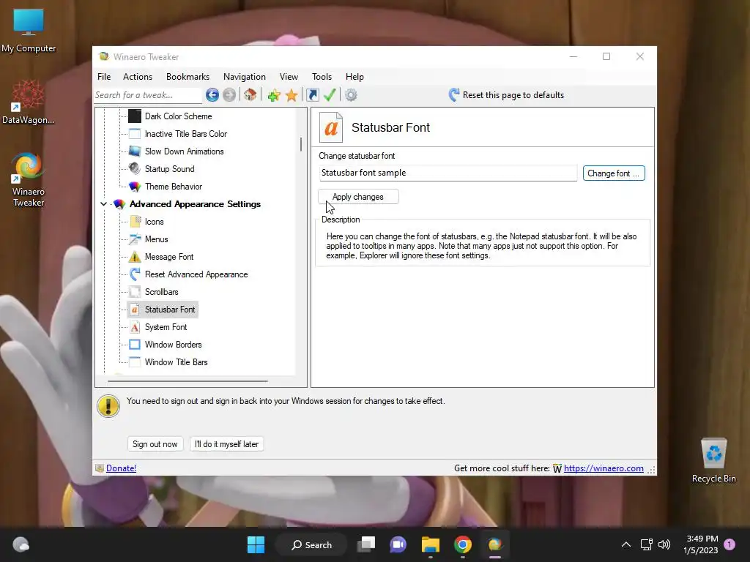Image resolution: width=750 pixels, height=562 pixels.
Task: Click the Sign out now button
Action: click(155, 444)
